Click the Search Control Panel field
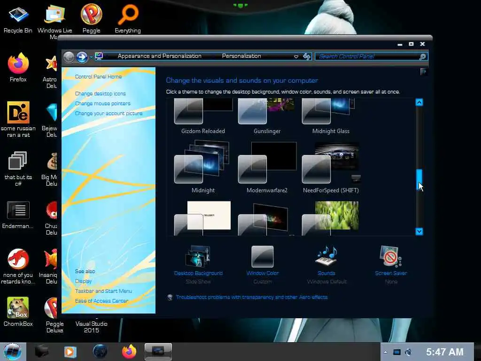The image size is (481, 361). (x=367, y=56)
